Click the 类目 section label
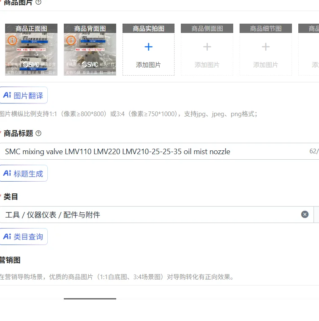 [11, 197]
